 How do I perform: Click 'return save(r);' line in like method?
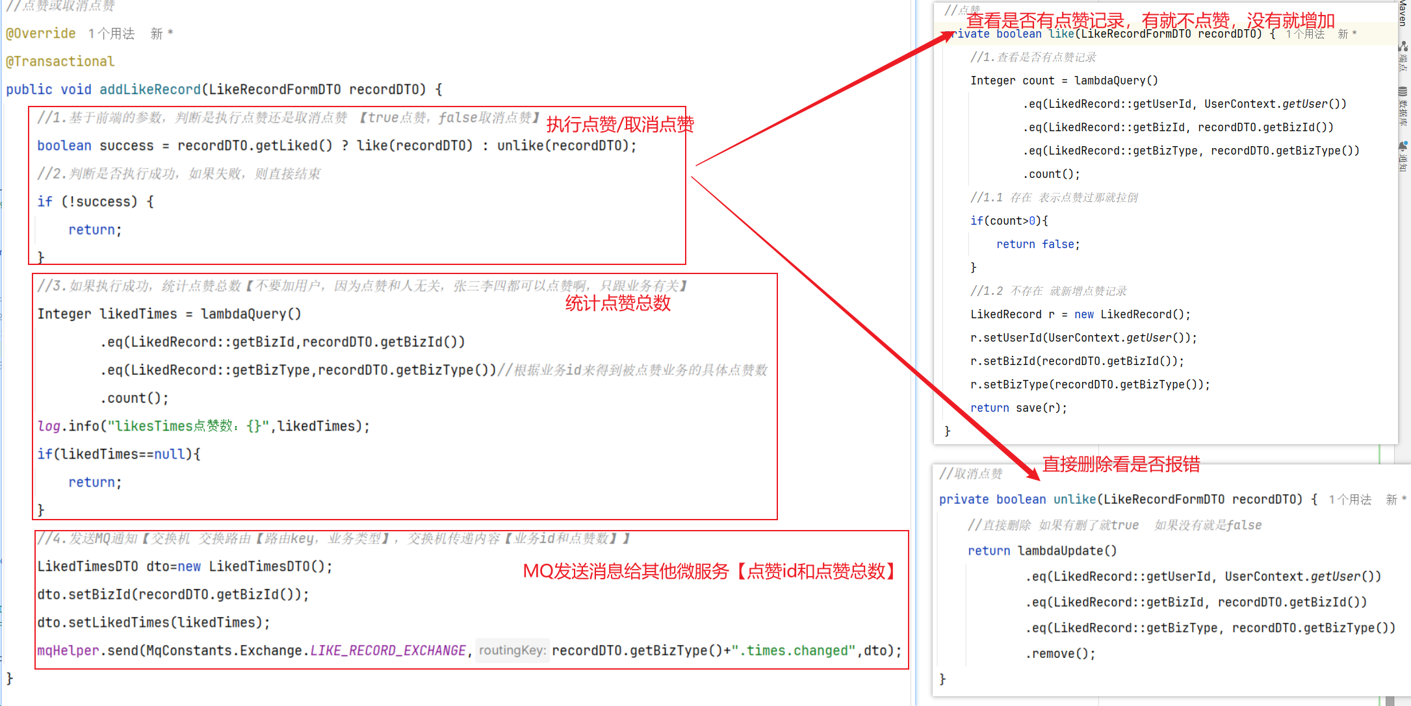tap(1018, 408)
